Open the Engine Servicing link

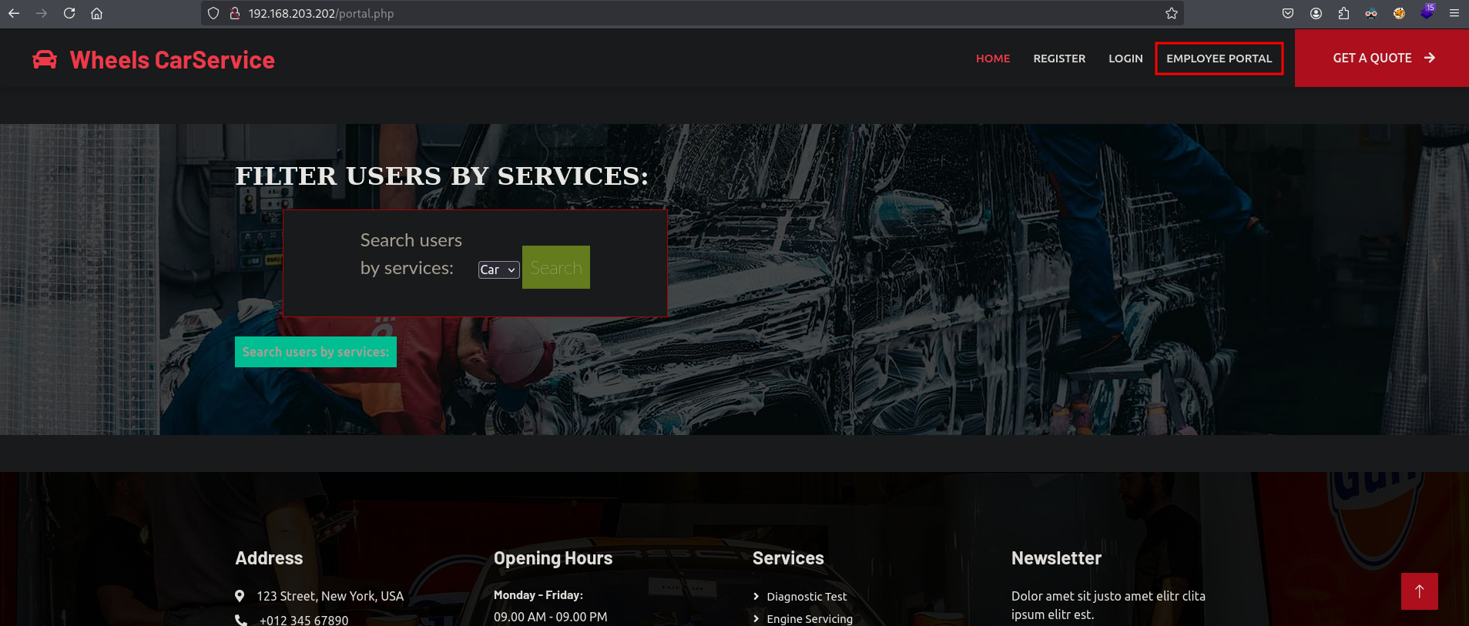click(x=809, y=619)
